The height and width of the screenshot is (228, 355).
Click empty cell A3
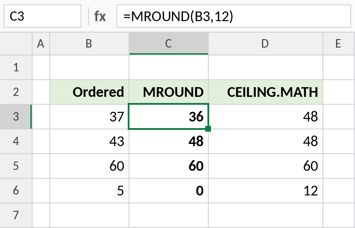(x=41, y=117)
